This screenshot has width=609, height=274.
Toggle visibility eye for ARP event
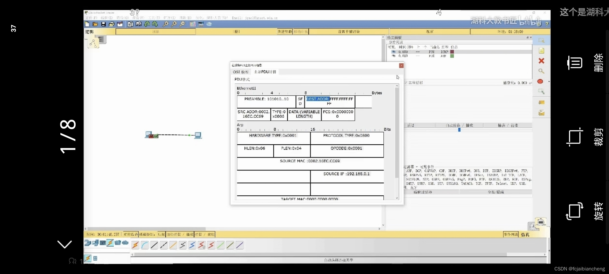click(394, 56)
